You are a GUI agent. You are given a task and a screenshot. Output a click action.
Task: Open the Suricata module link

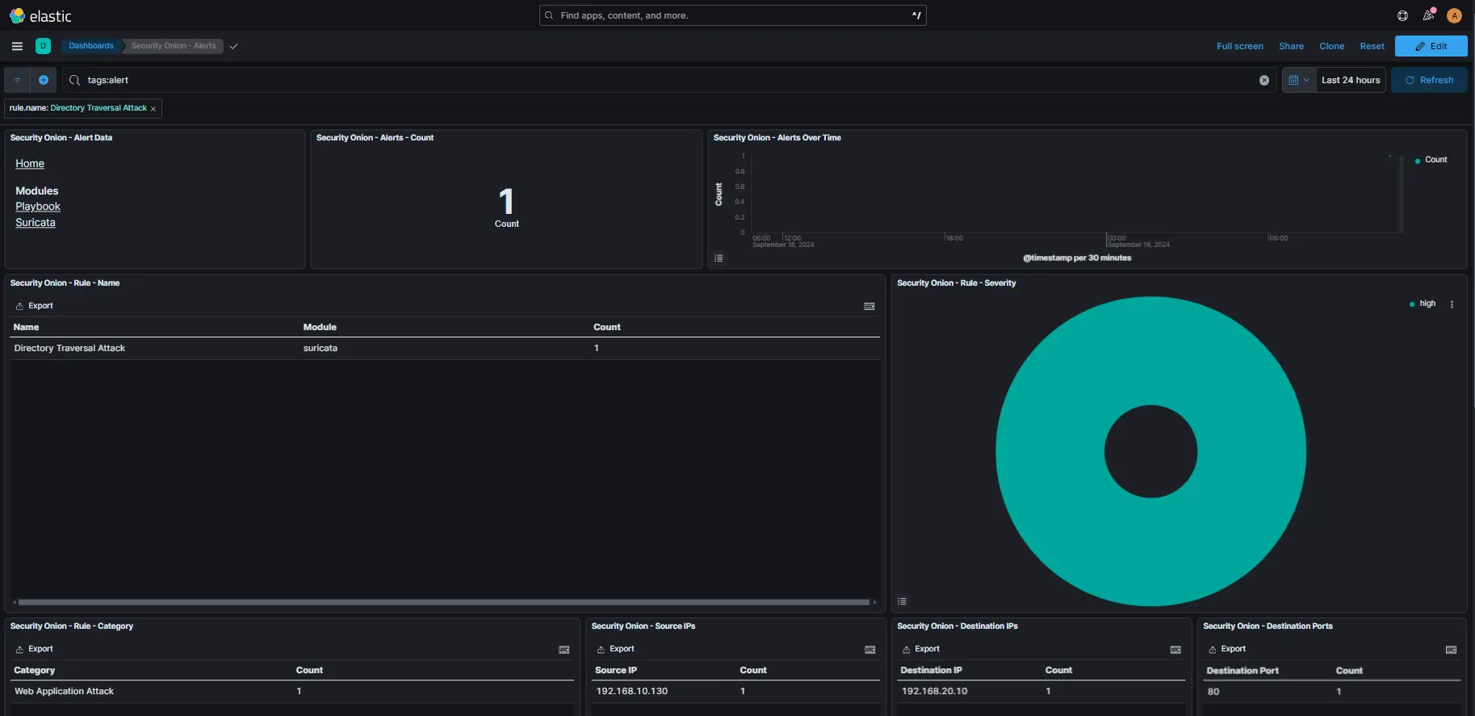[x=36, y=223]
